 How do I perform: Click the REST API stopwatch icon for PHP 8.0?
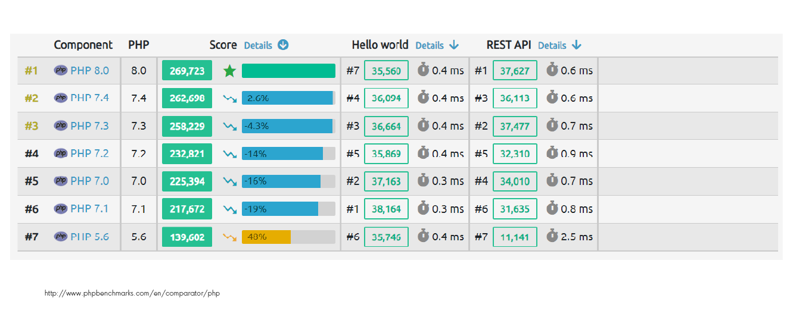click(552, 70)
